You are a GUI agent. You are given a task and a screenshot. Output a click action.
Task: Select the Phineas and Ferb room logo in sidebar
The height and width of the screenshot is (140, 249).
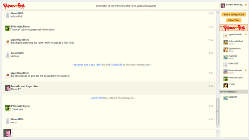tap(234, 28)
